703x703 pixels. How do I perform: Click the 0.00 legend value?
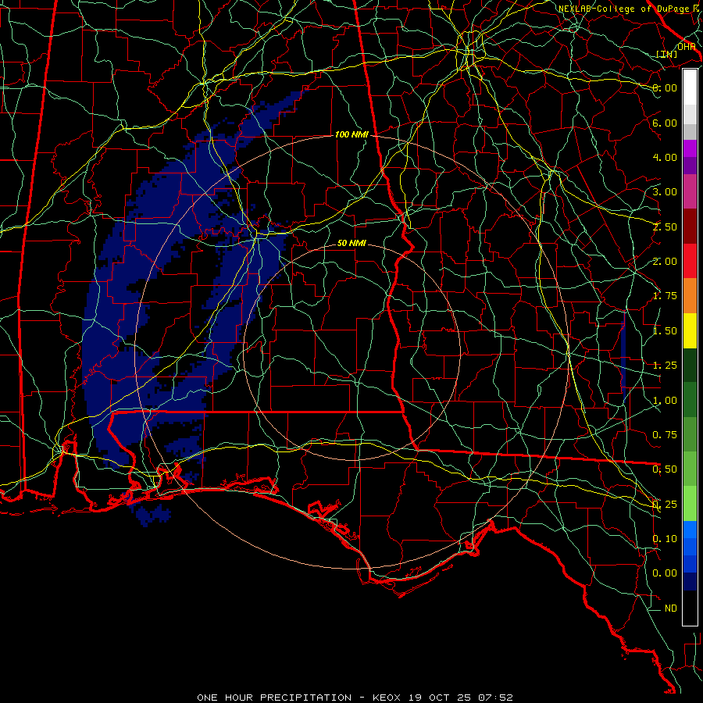[665, 573]
